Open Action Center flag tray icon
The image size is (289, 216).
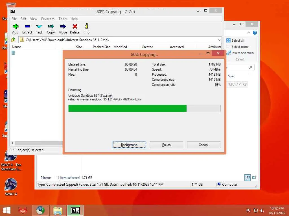(248, 211)
